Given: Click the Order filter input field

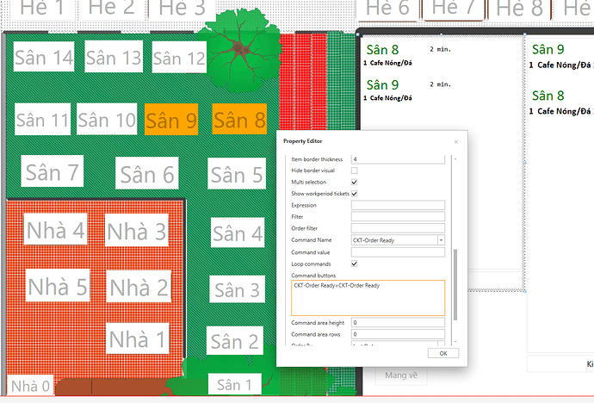Looking at the screenshot, I should coord(397,228).
